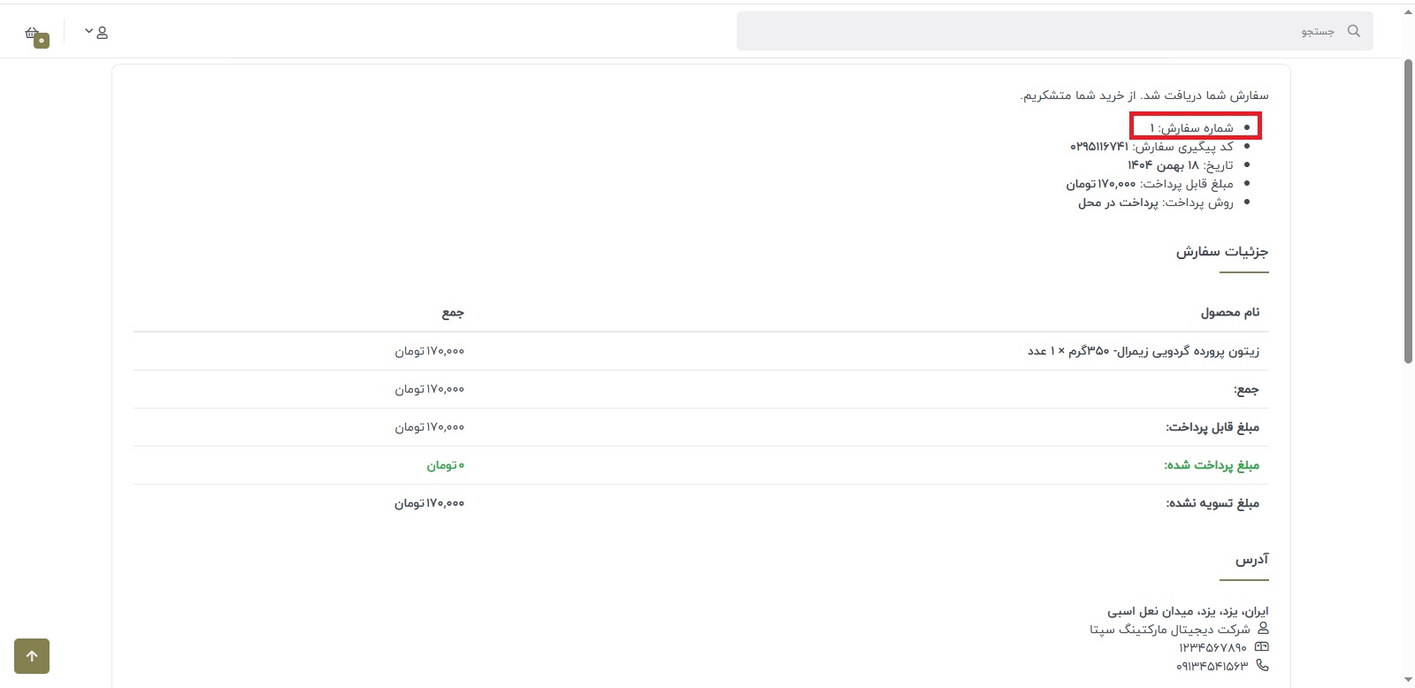Click the آدرس section heading
1415x688 pixels.
point(1251,560)
